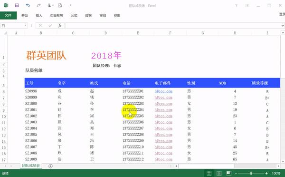Open the 数据 Data ribbon tab
Screen dimensions: 285x177
click(88, 16)
